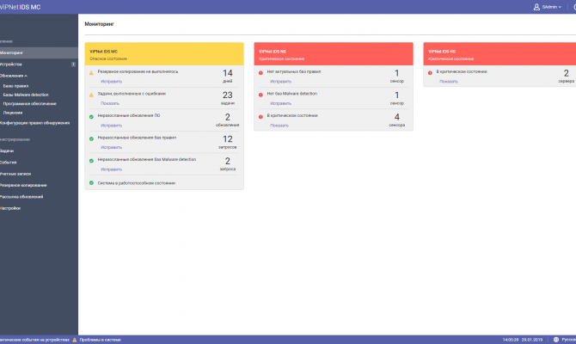Screen dimensions: 576x344
Task: Click the 14 дней backup counter
Action: 228,76
